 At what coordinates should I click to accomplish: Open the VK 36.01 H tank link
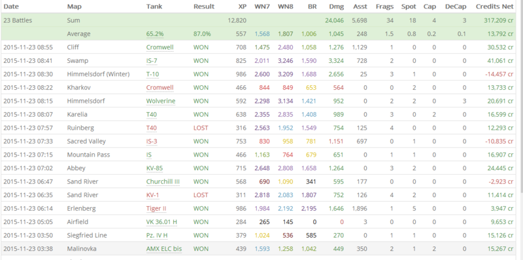(x=161, y=222)
